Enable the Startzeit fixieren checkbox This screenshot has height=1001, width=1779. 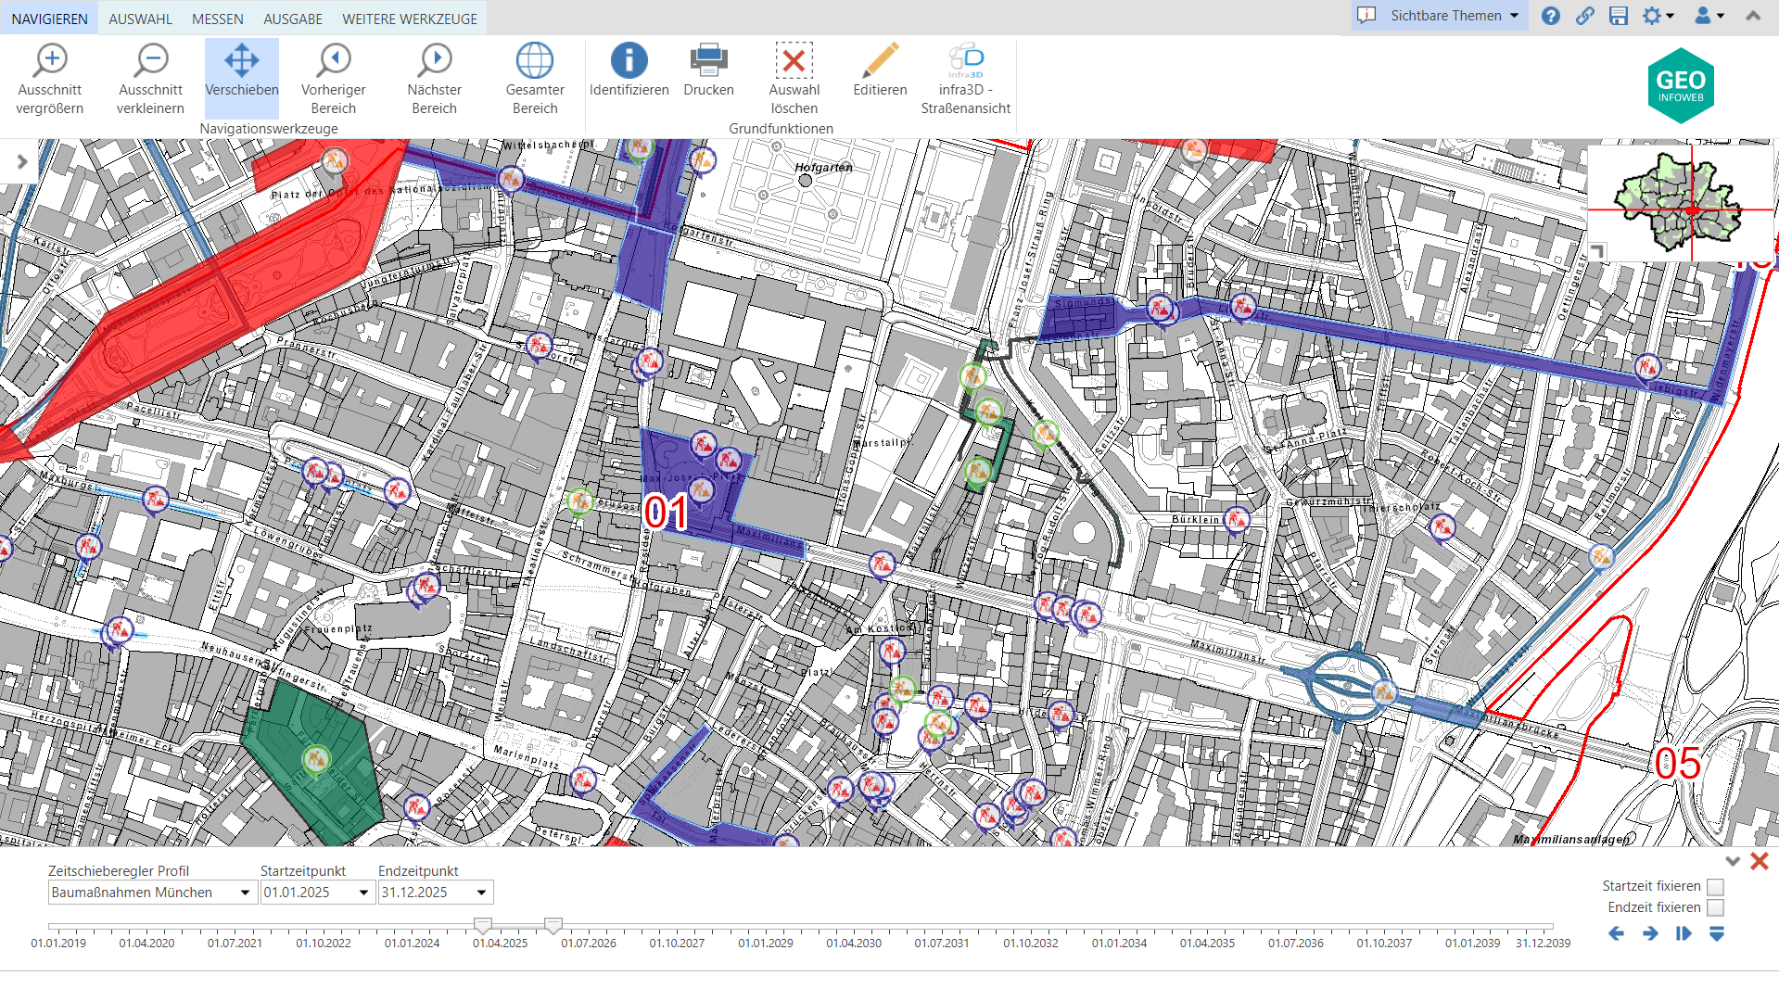(x=1716, y=887)
